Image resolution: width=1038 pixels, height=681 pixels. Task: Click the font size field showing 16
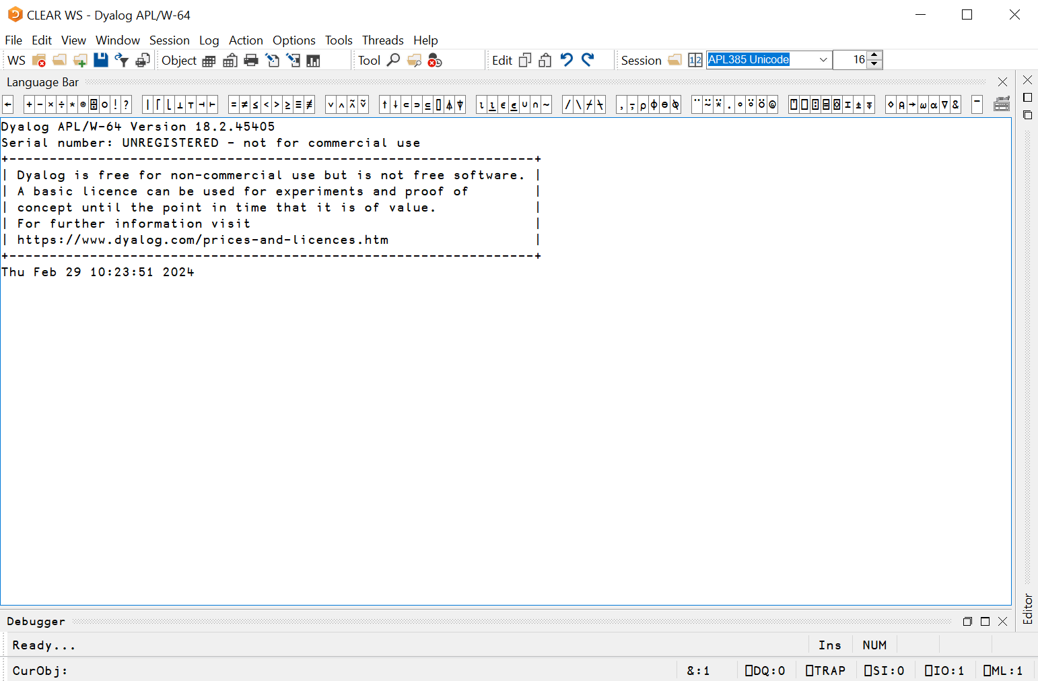tap(850, 60)
